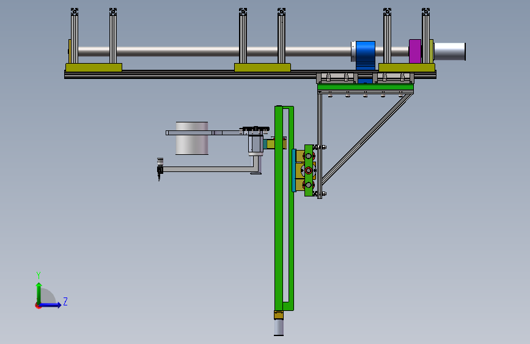Select the red-ringed center roller on green carriage

coord(308,171)
